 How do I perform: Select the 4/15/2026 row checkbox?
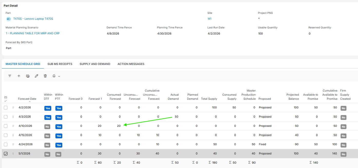pyautogui.click(x=6, y=135)
